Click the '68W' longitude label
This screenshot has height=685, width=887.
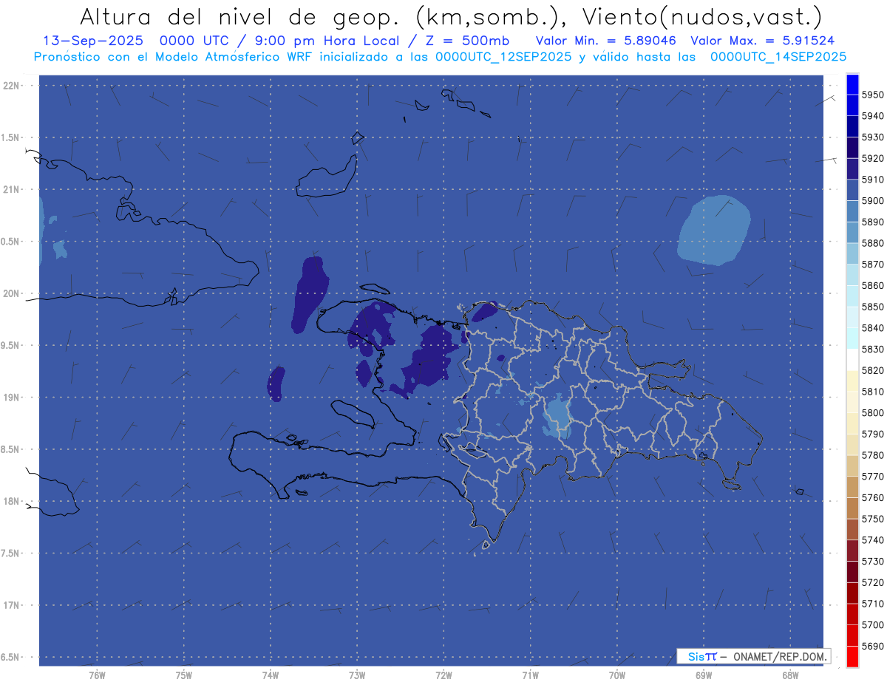click(x=789, y=675)
